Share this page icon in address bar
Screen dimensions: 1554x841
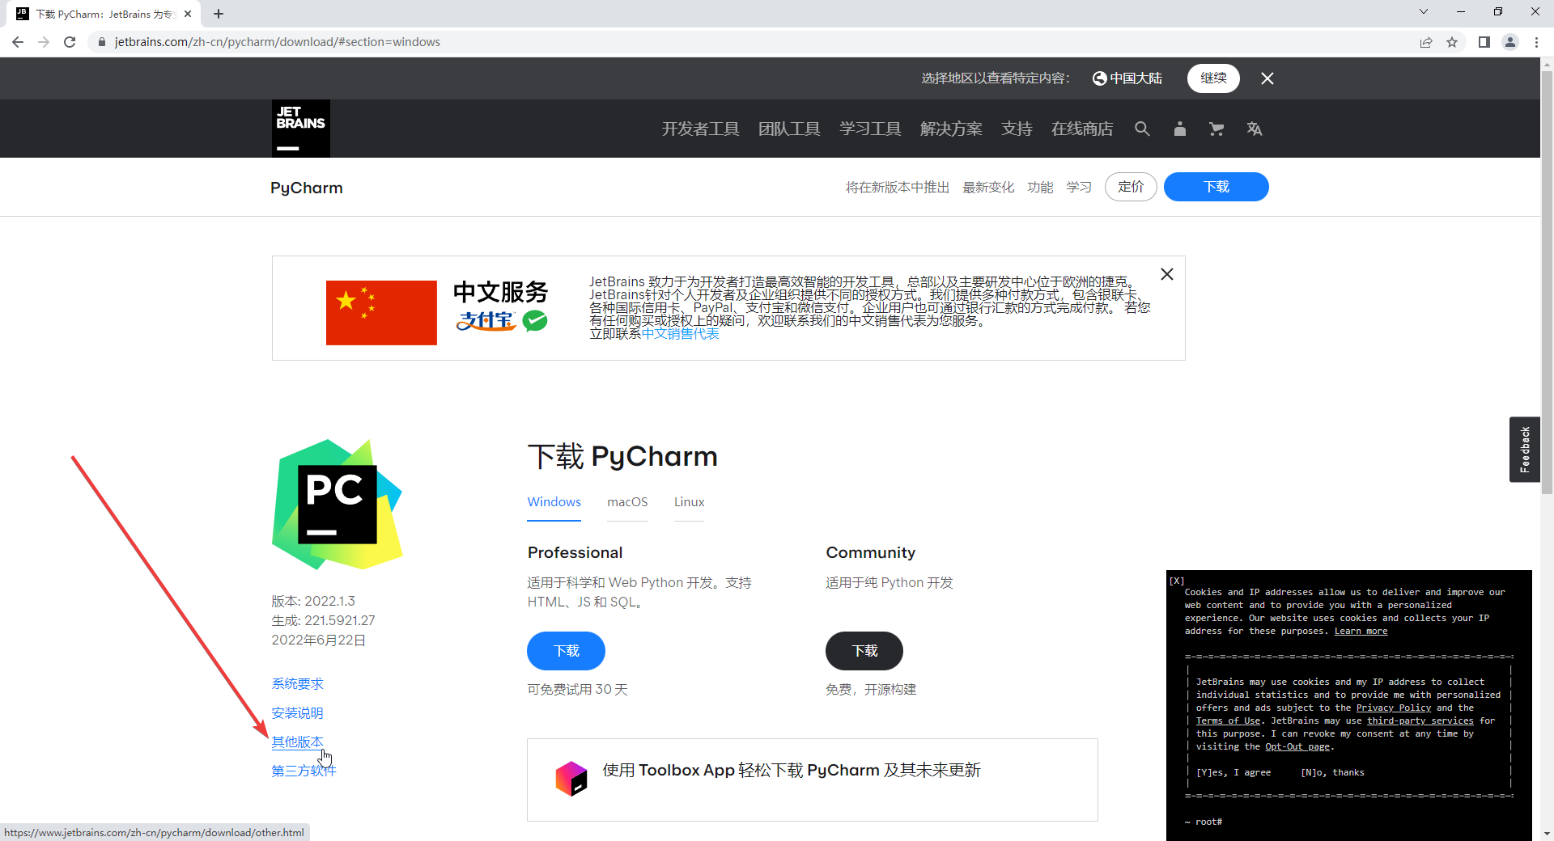(x=1426, y=42)
